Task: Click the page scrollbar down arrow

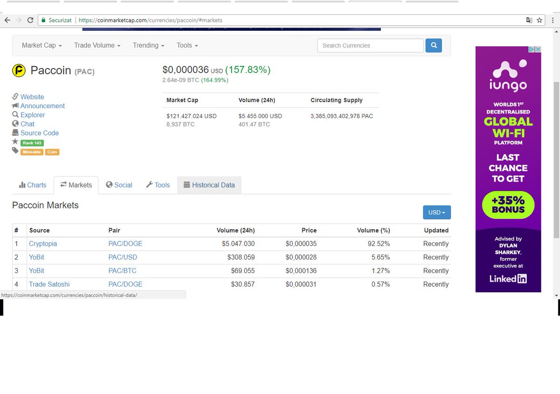Action: [x=556, y=295]
